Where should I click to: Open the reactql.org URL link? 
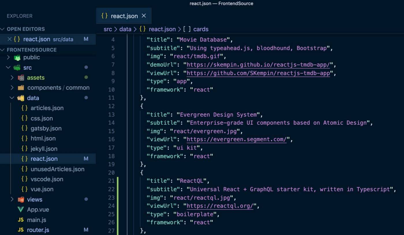[x=220, y=206]
